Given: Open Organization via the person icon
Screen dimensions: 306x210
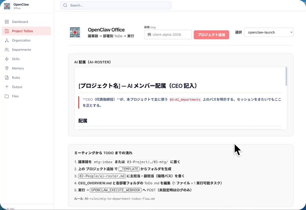Looking at the screenshot, I should pyautogui.click(x=7, y=40).
